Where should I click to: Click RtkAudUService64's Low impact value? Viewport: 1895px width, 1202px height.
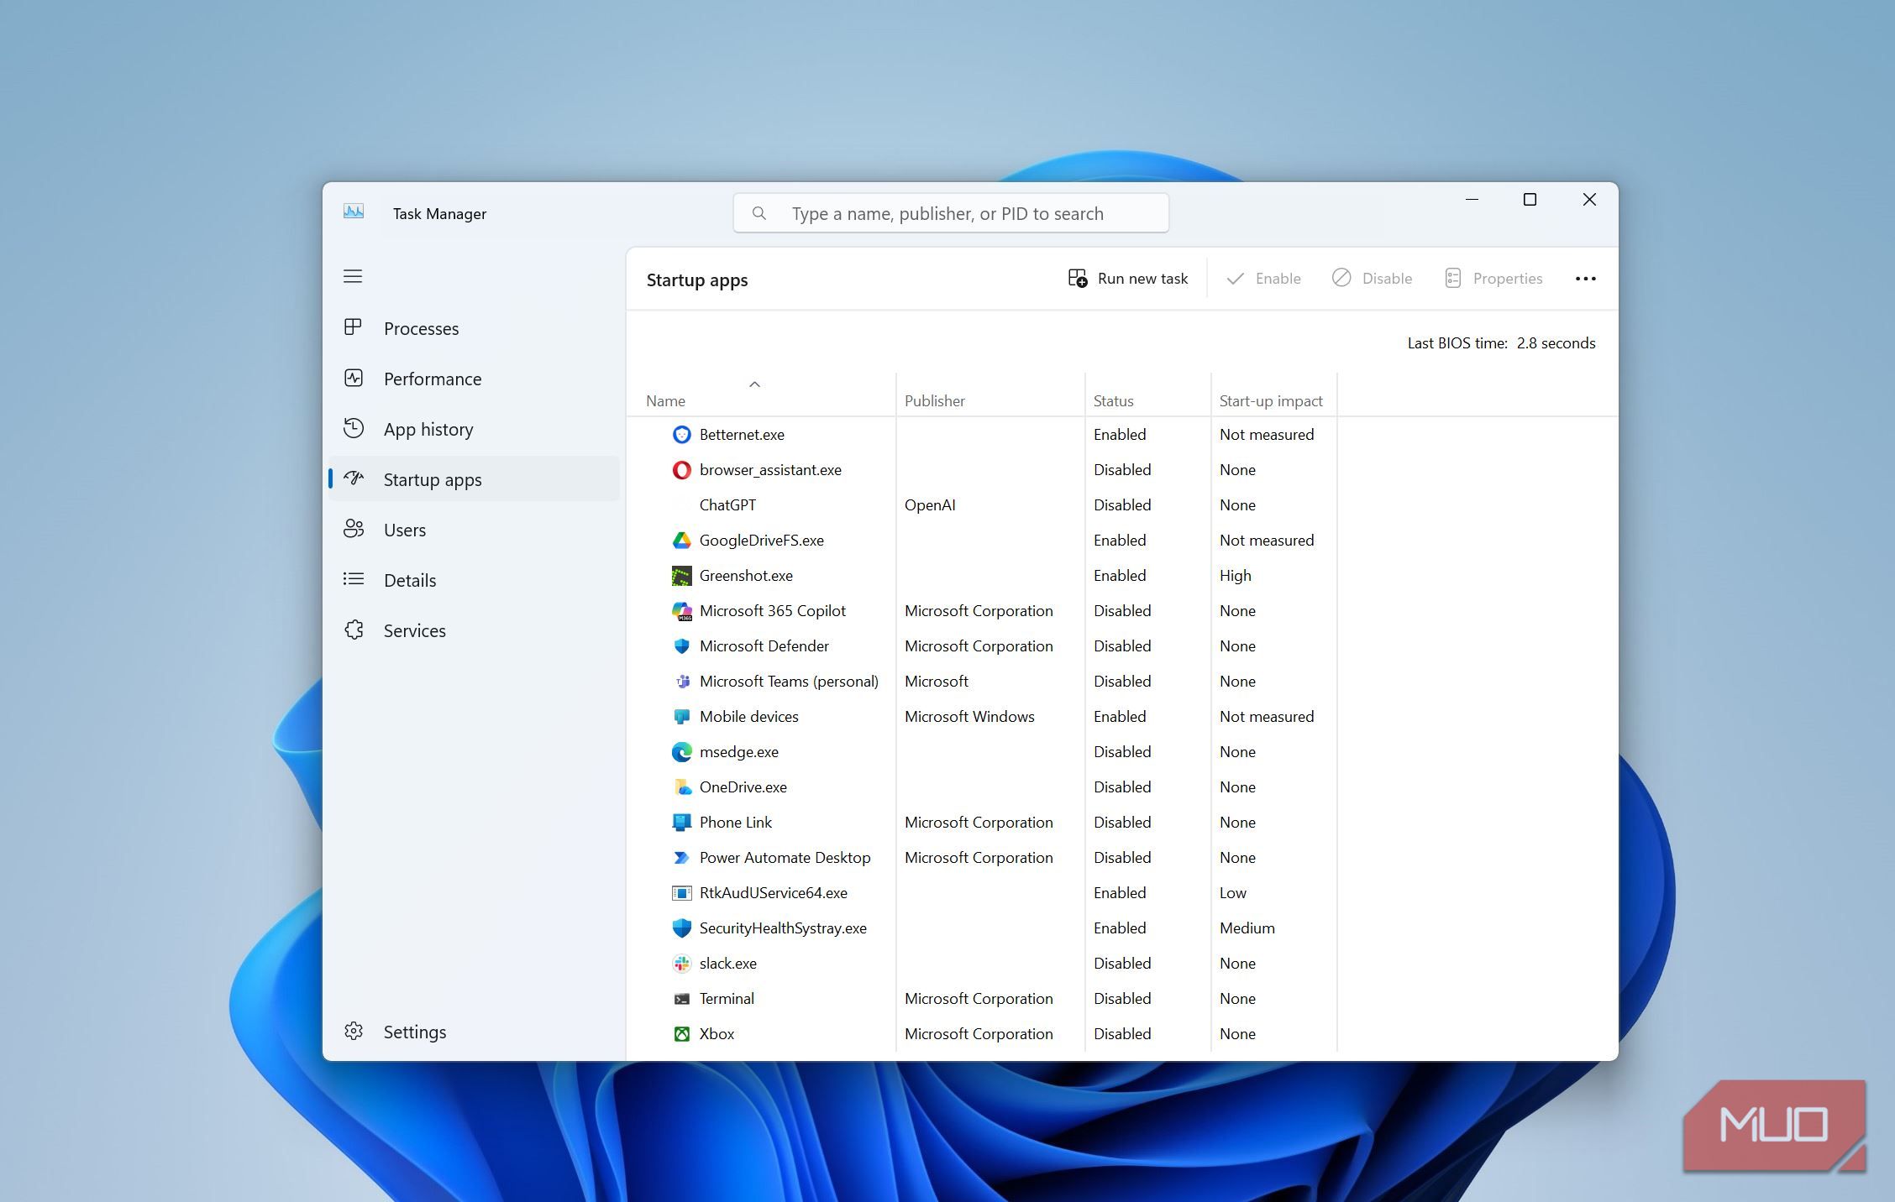pos(1232,893)
